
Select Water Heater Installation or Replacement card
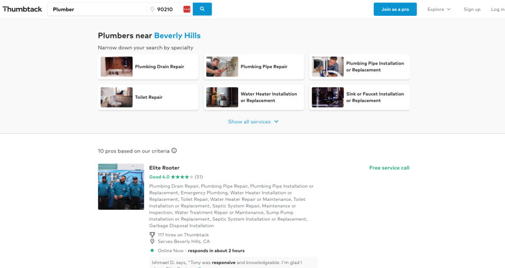coord(254,97)
